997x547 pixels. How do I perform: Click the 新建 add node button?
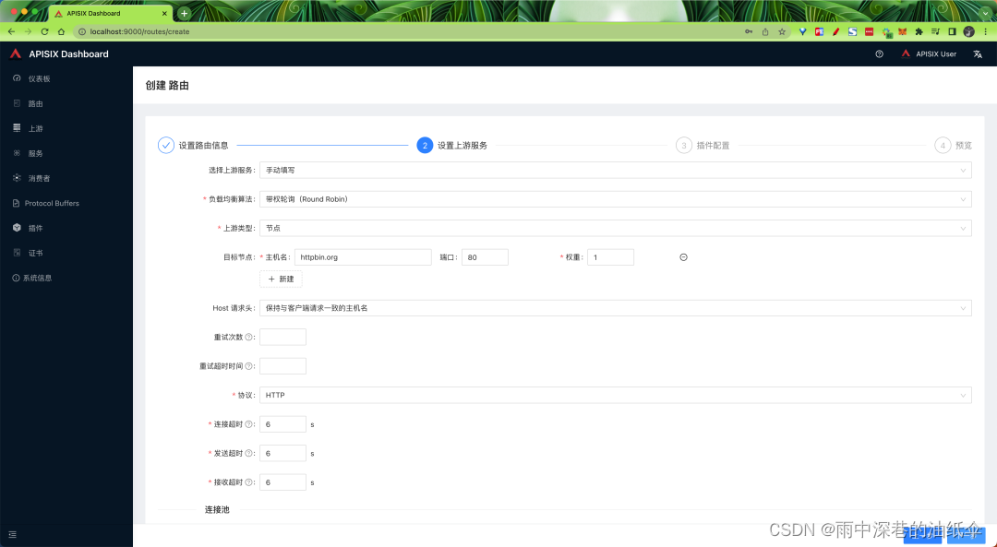click(281, 279)
